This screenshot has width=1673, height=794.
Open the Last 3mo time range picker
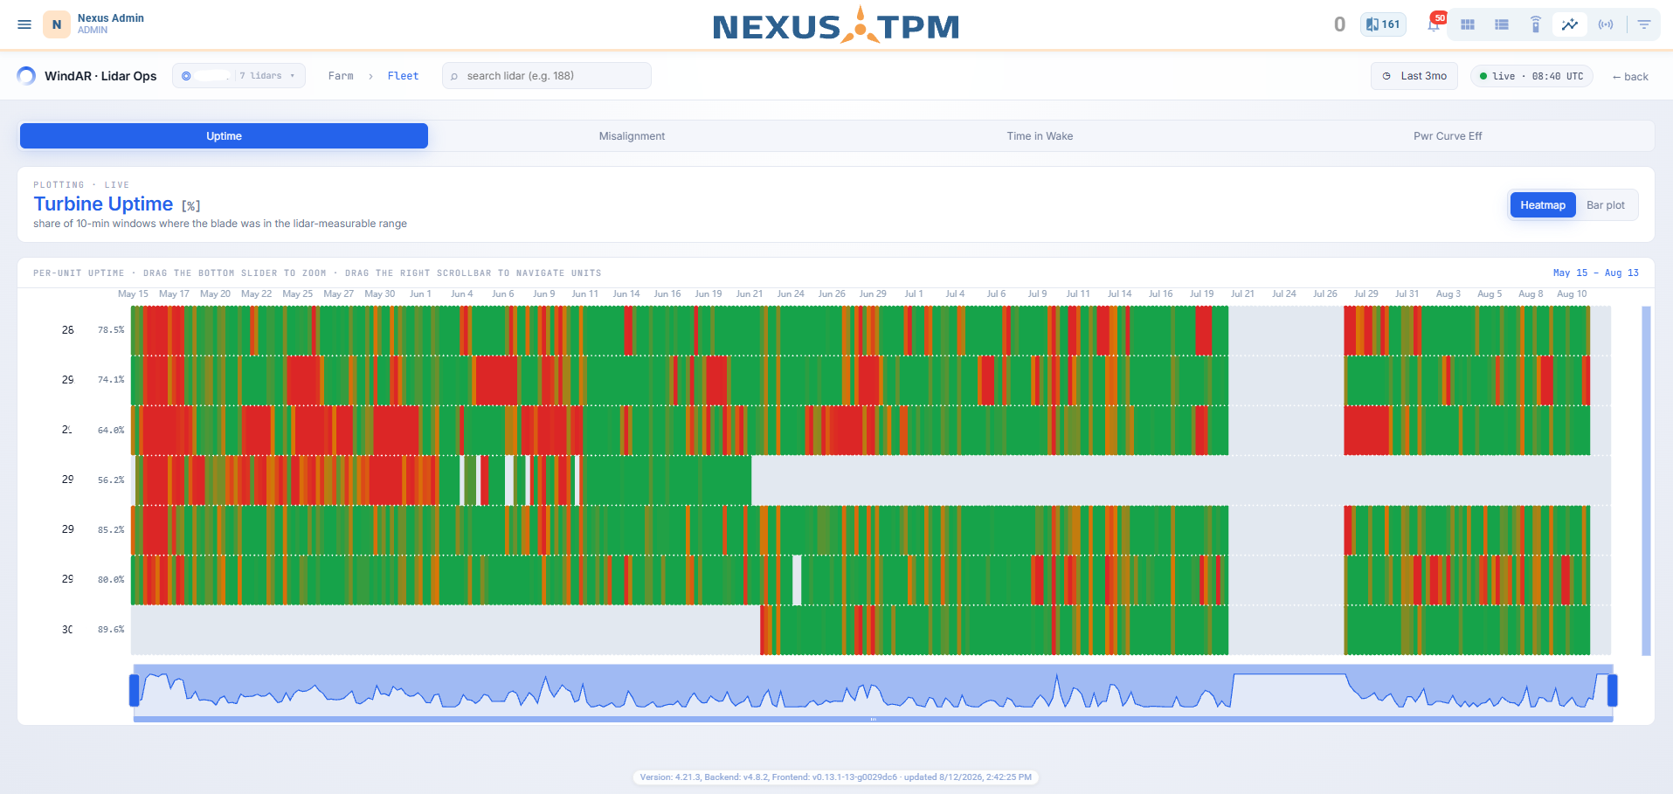1414,76
